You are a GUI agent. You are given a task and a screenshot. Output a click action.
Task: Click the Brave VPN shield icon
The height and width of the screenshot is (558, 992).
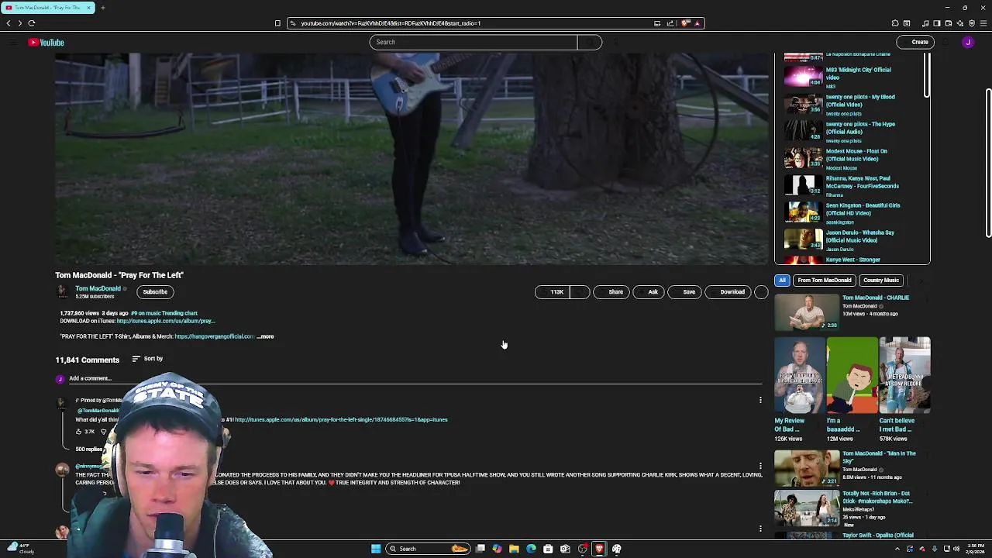[x=972, y=23]
